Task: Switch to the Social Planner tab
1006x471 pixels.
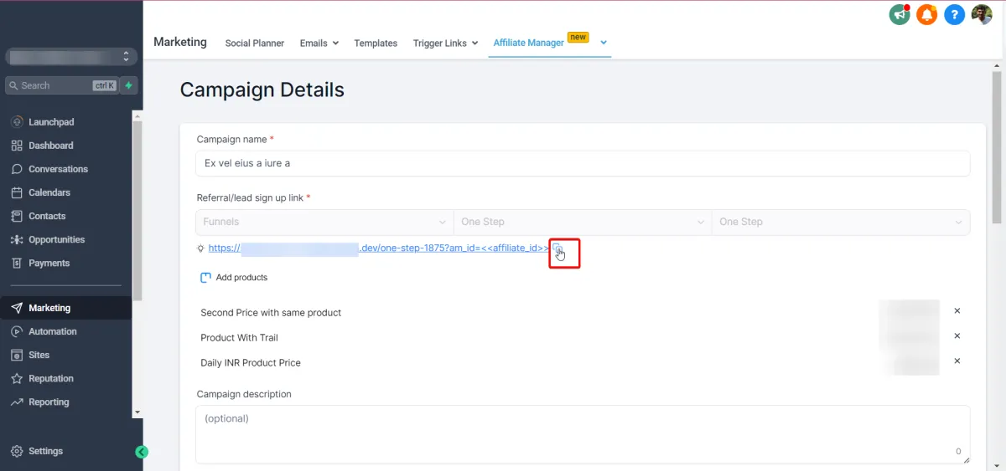Action: point(255,44)
